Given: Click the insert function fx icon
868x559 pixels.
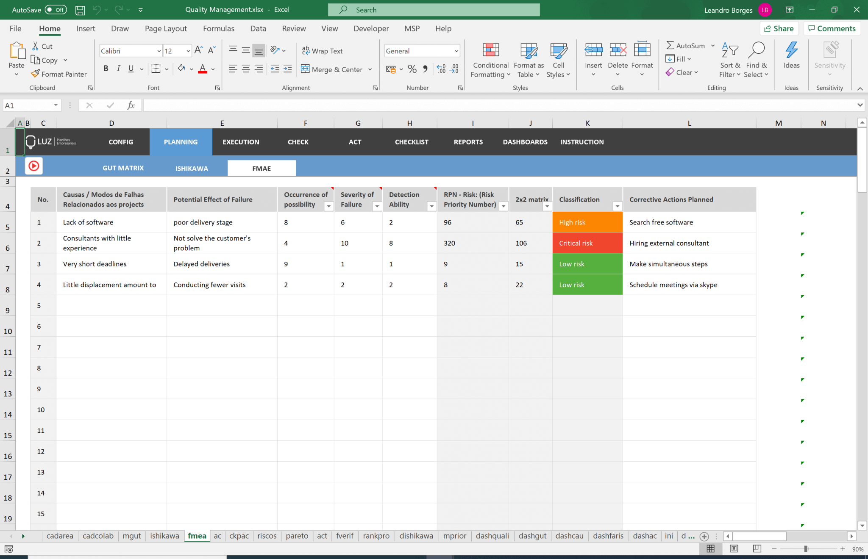Looking at the screenshot, I should tap(131, 105).
